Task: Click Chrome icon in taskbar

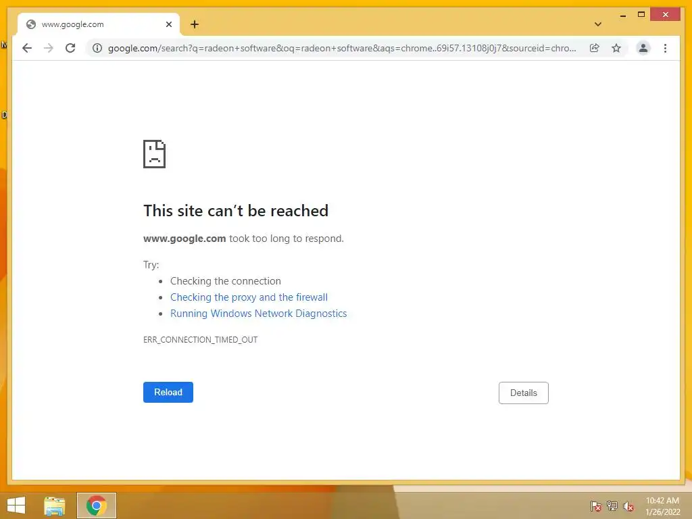Action: pos(97,505)
